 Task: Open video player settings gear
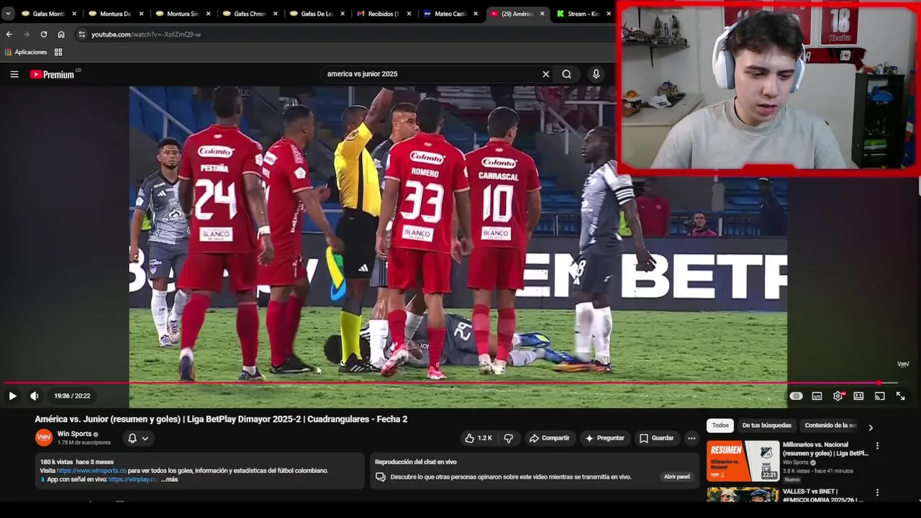click(x=838, y=396)
